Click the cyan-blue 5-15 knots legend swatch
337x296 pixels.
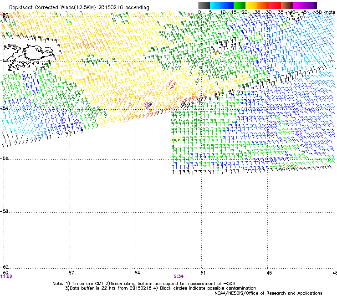222,5
